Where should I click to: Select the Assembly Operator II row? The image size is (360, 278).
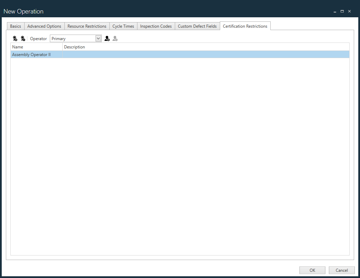[x=31, y=54]
